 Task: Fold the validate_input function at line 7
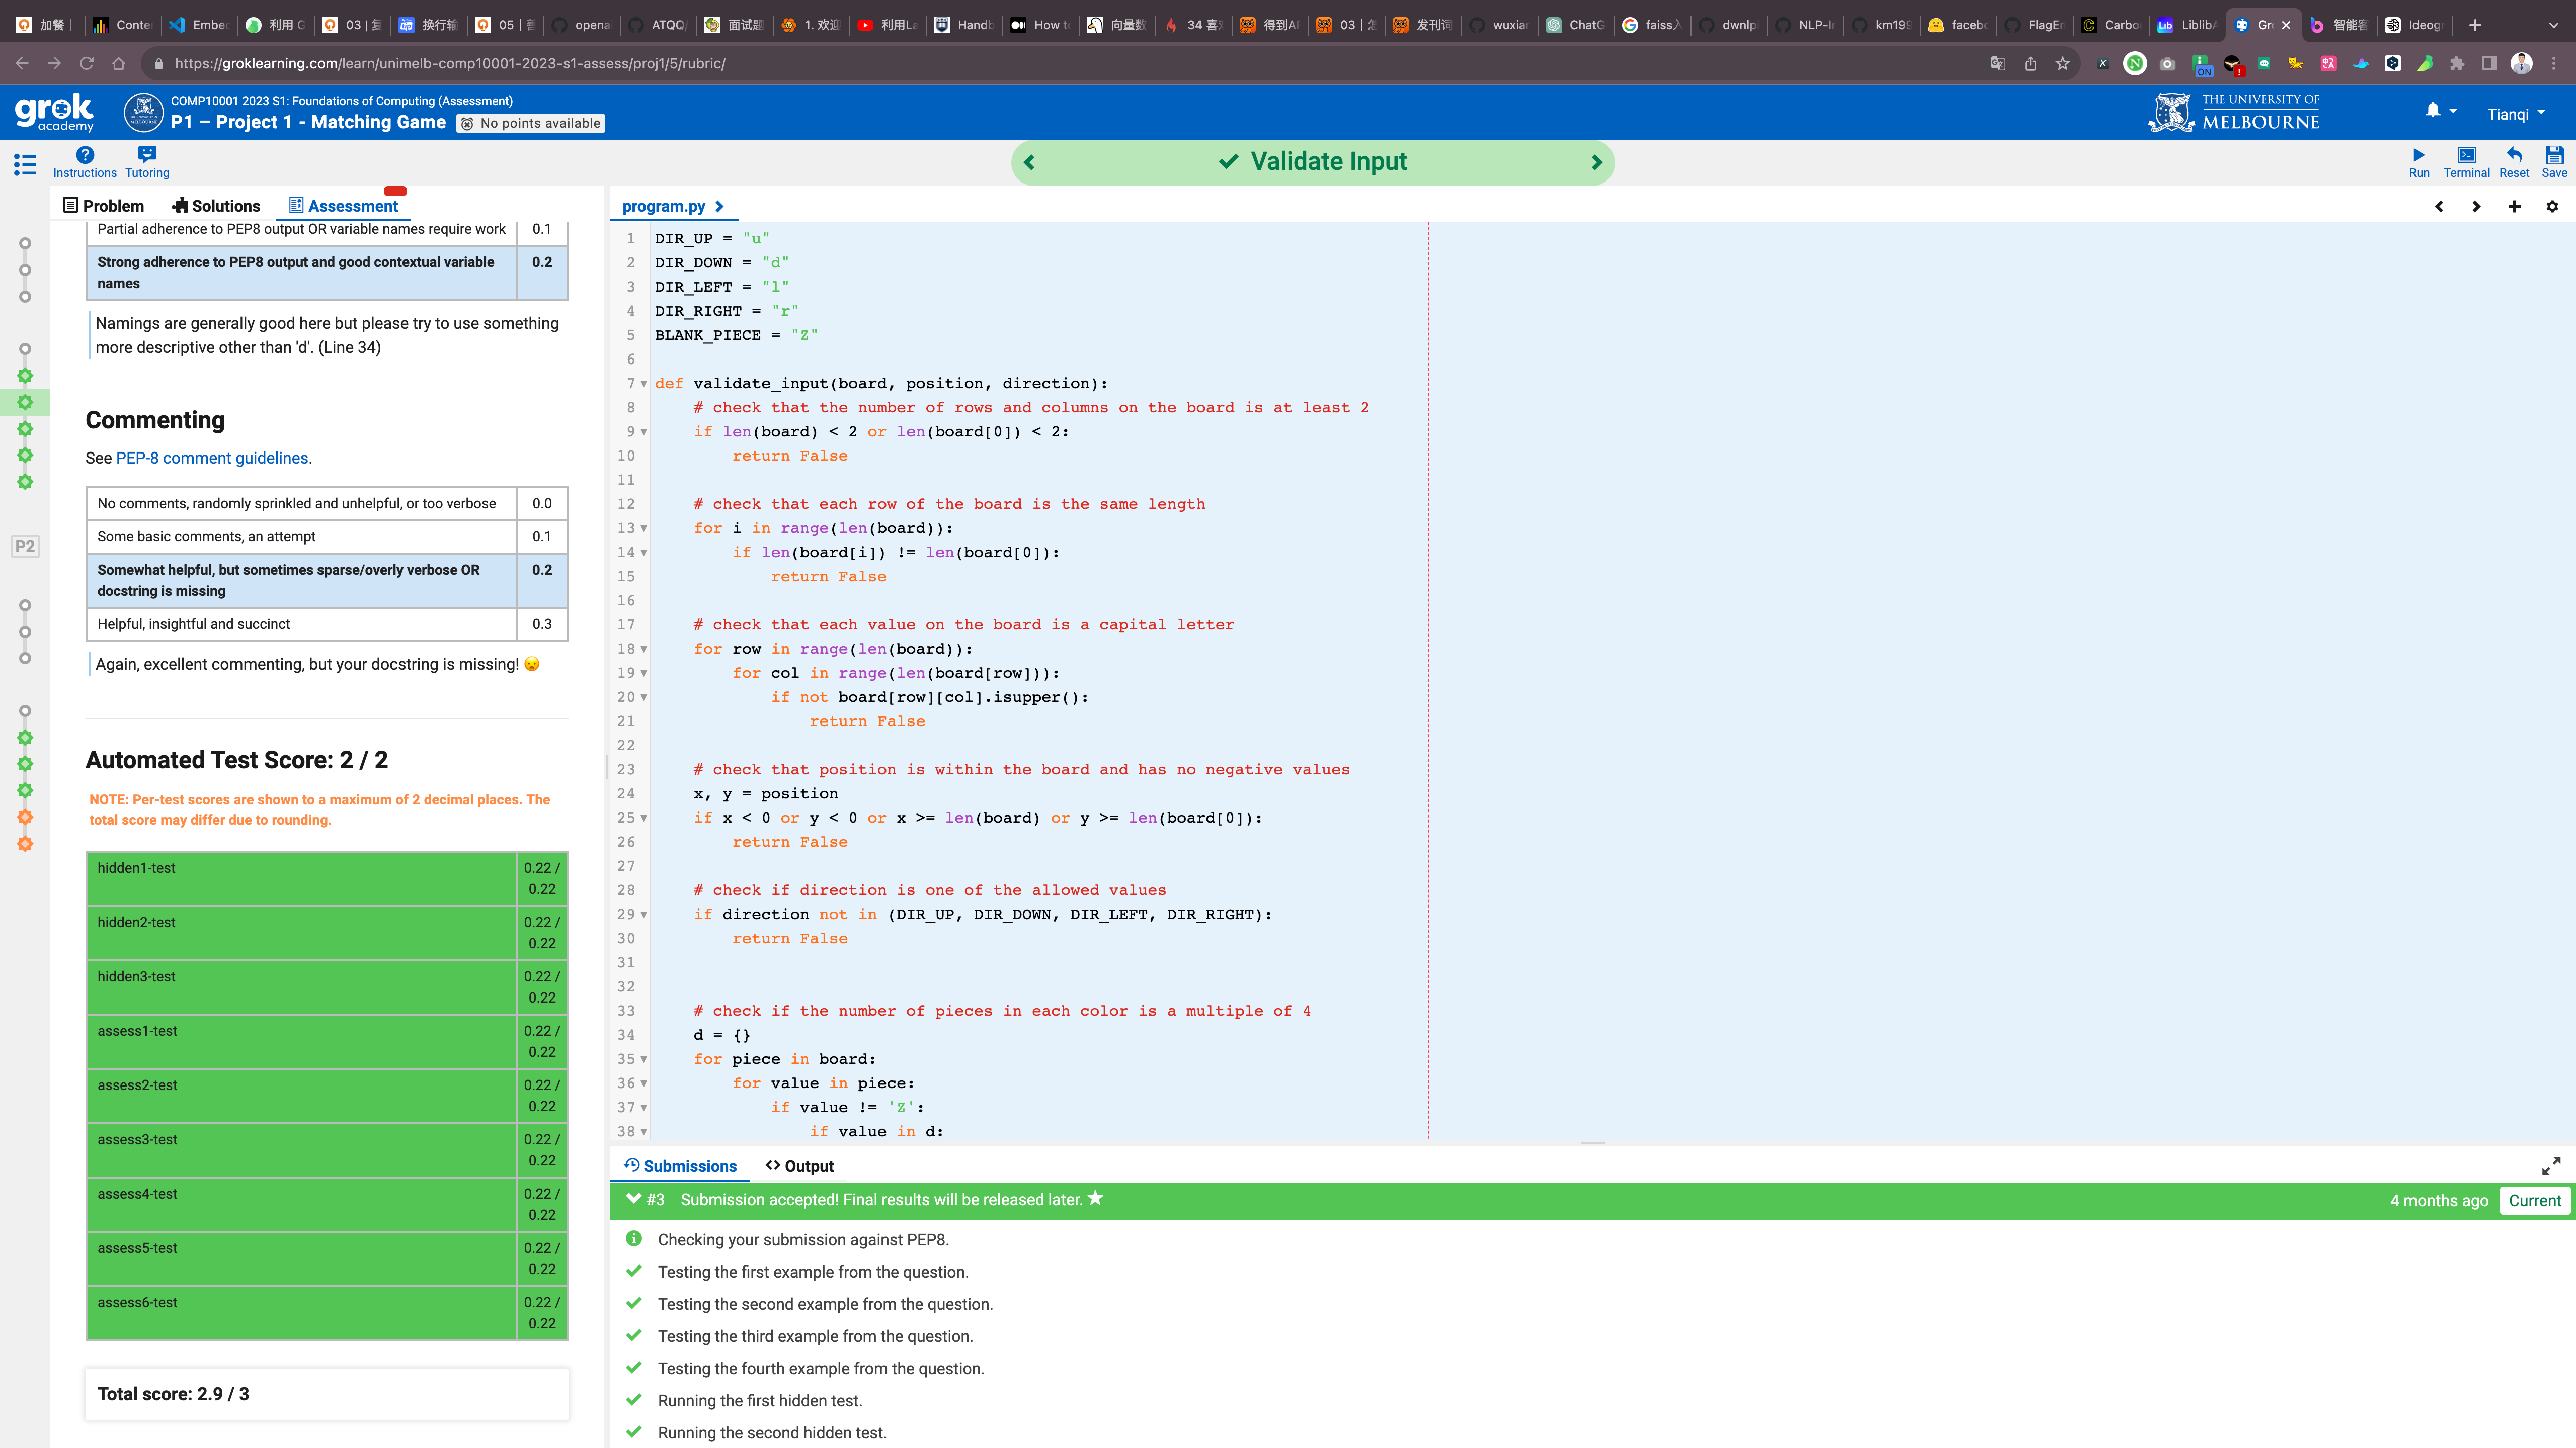point(644,384)
